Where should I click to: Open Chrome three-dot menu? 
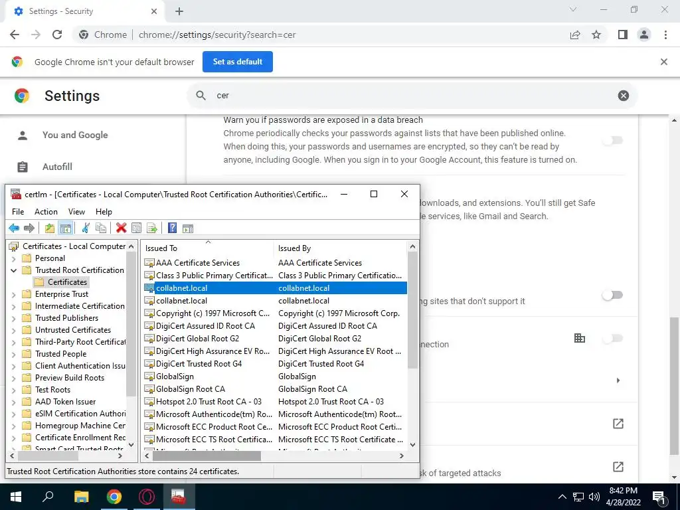click(665, 35)
